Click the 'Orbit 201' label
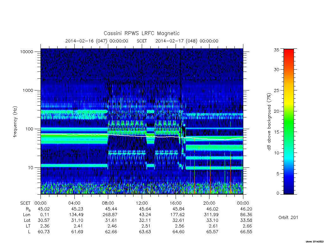 pos(288,218)
